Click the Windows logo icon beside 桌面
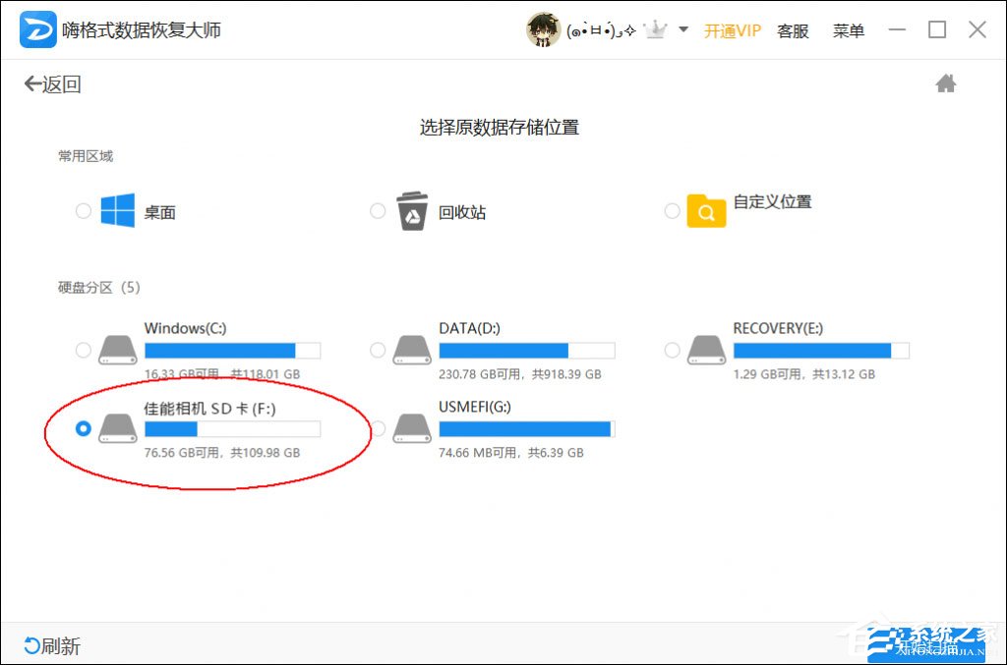Image resolution: width=1007 pixels, height=665 pixels. 118,208
